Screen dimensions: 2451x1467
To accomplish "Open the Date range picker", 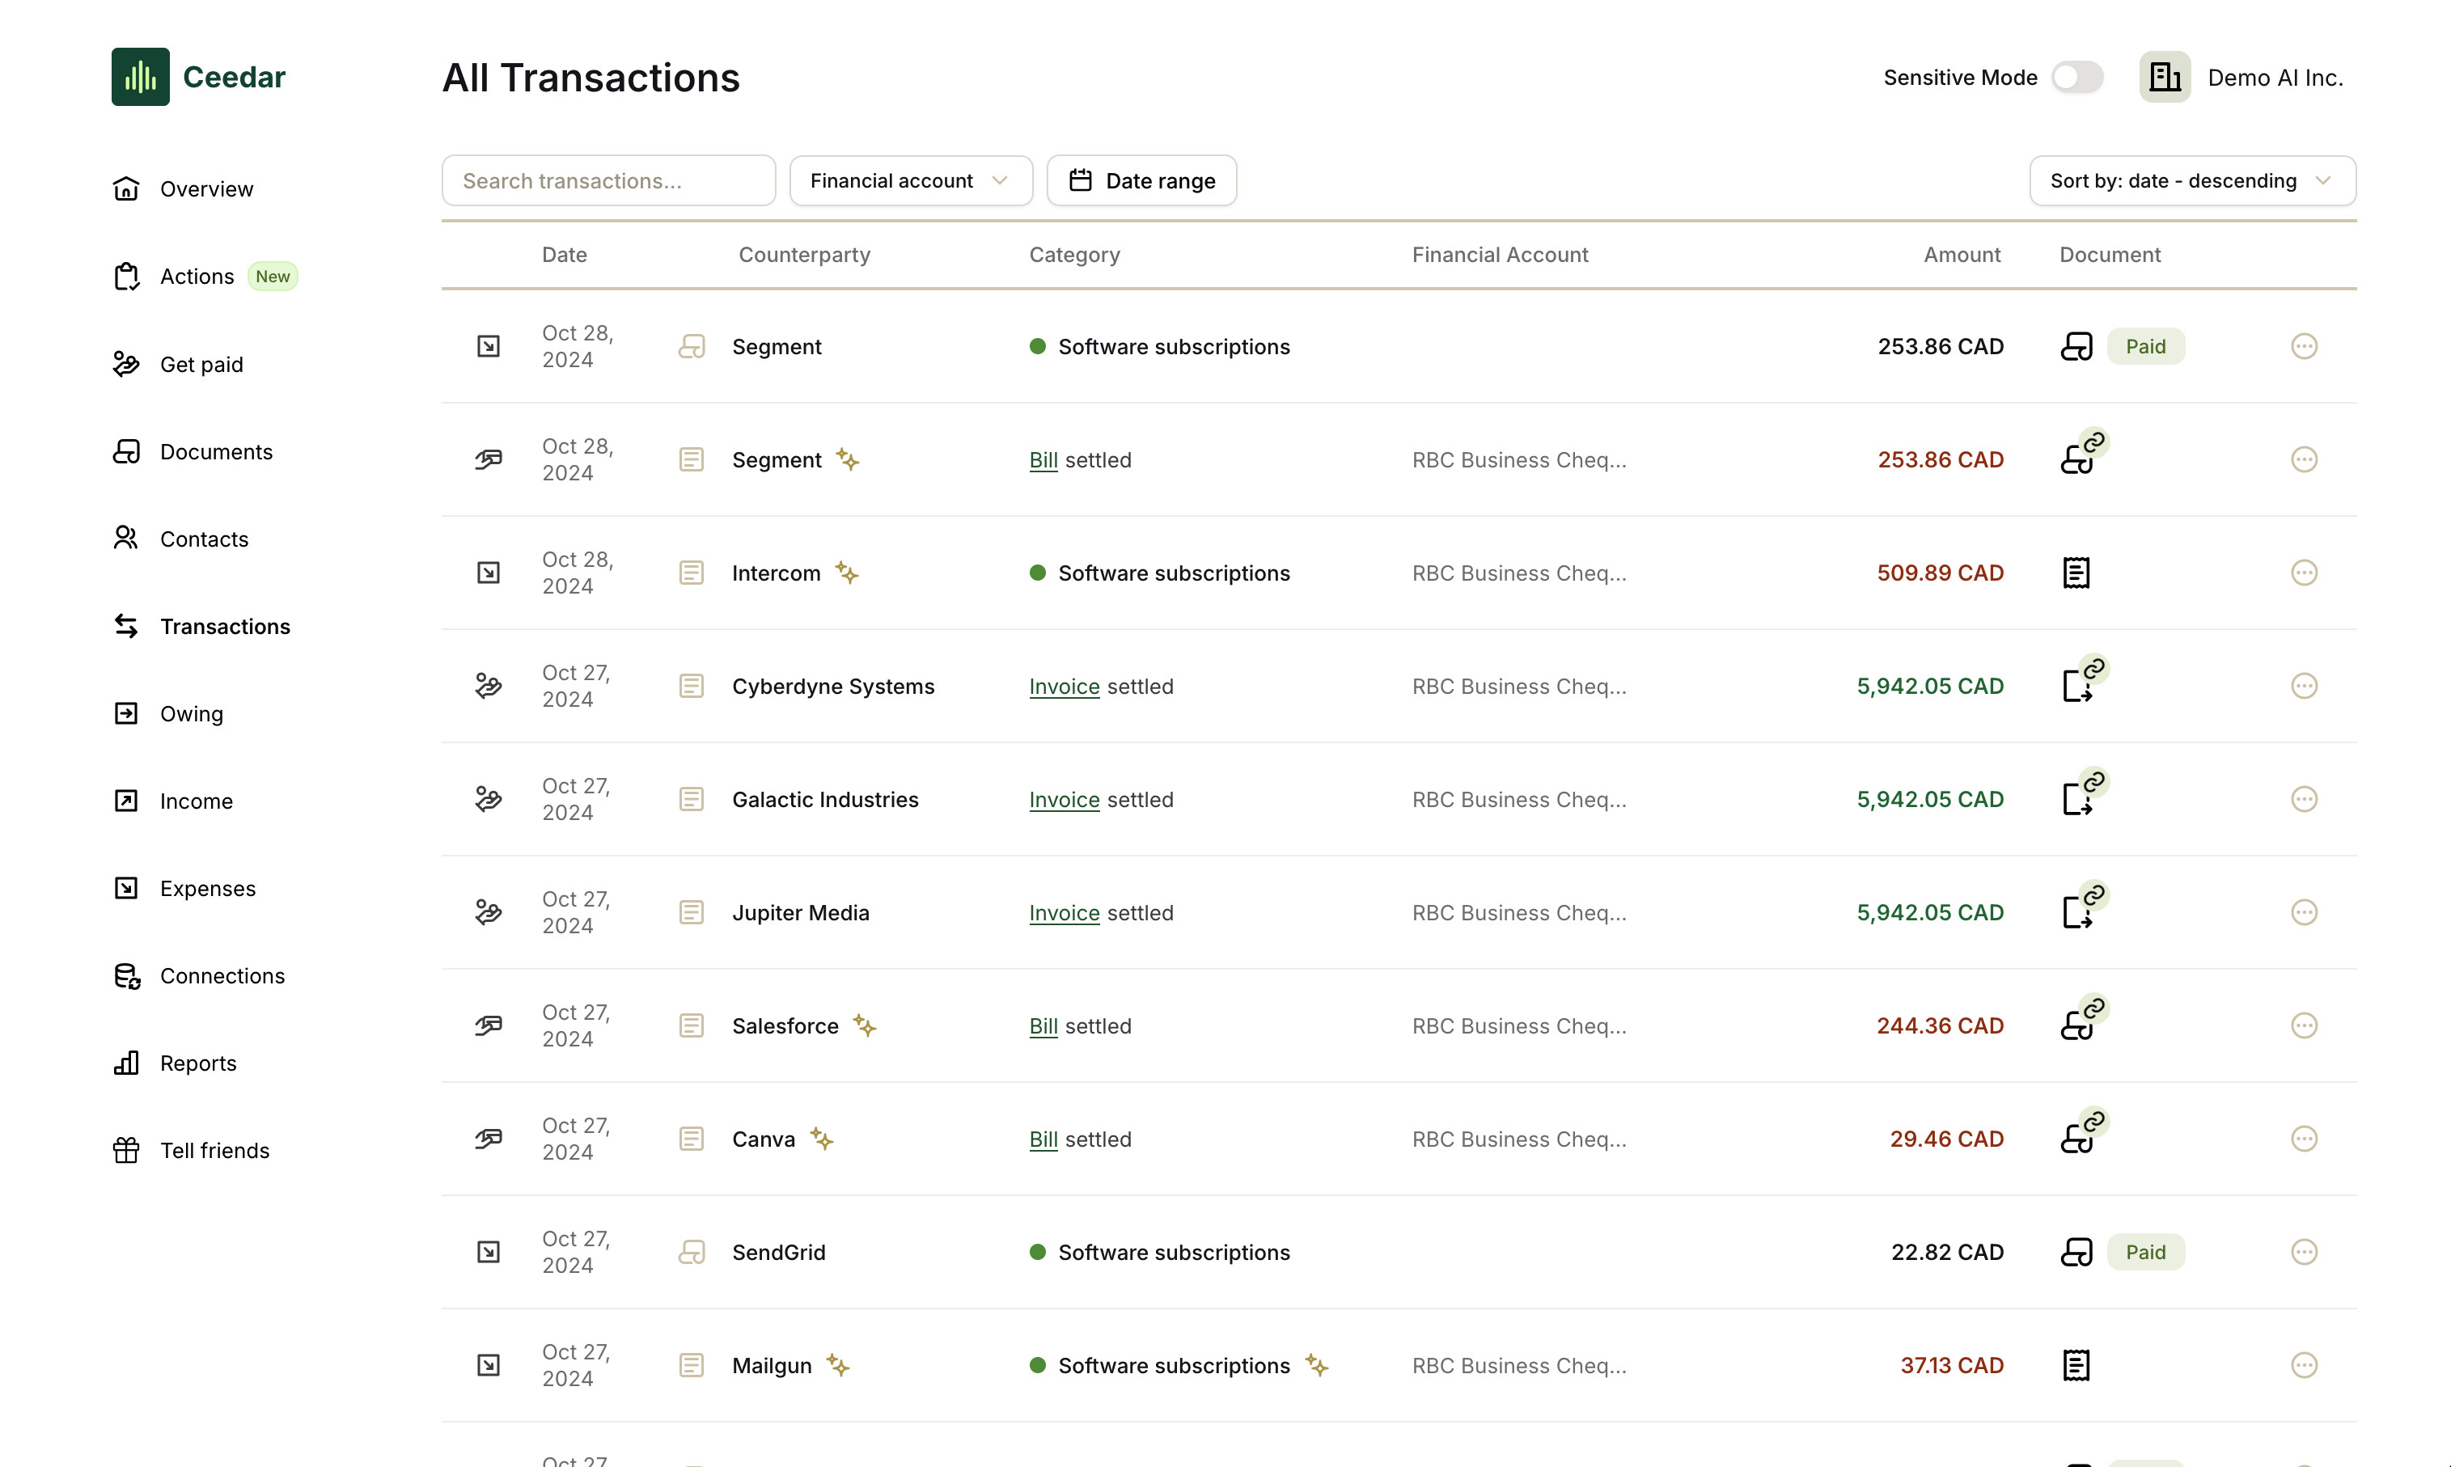I will tap(1141, 181).
